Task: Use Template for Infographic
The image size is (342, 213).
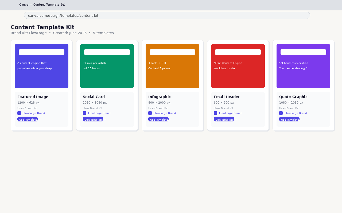Action: click(158, 119)
